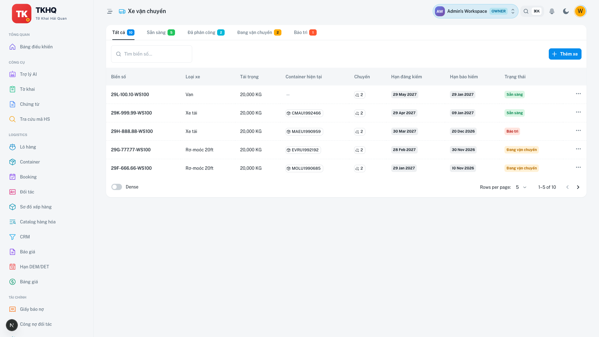Select the Bảo trì tab
This screenshot has width=599, height=337.
point(305,32)
